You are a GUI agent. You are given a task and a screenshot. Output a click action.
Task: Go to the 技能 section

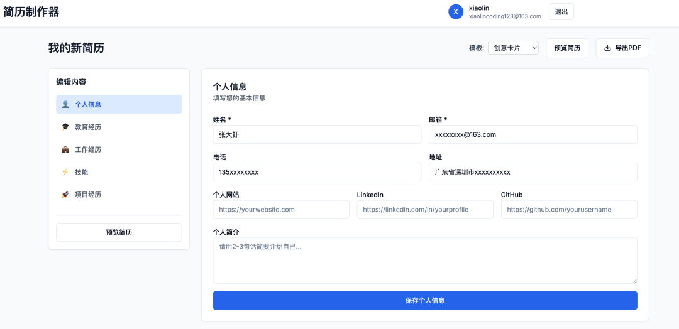tap(119, 171)
